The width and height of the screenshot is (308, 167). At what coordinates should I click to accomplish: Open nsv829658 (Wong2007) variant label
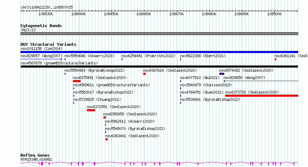(244, 78)
